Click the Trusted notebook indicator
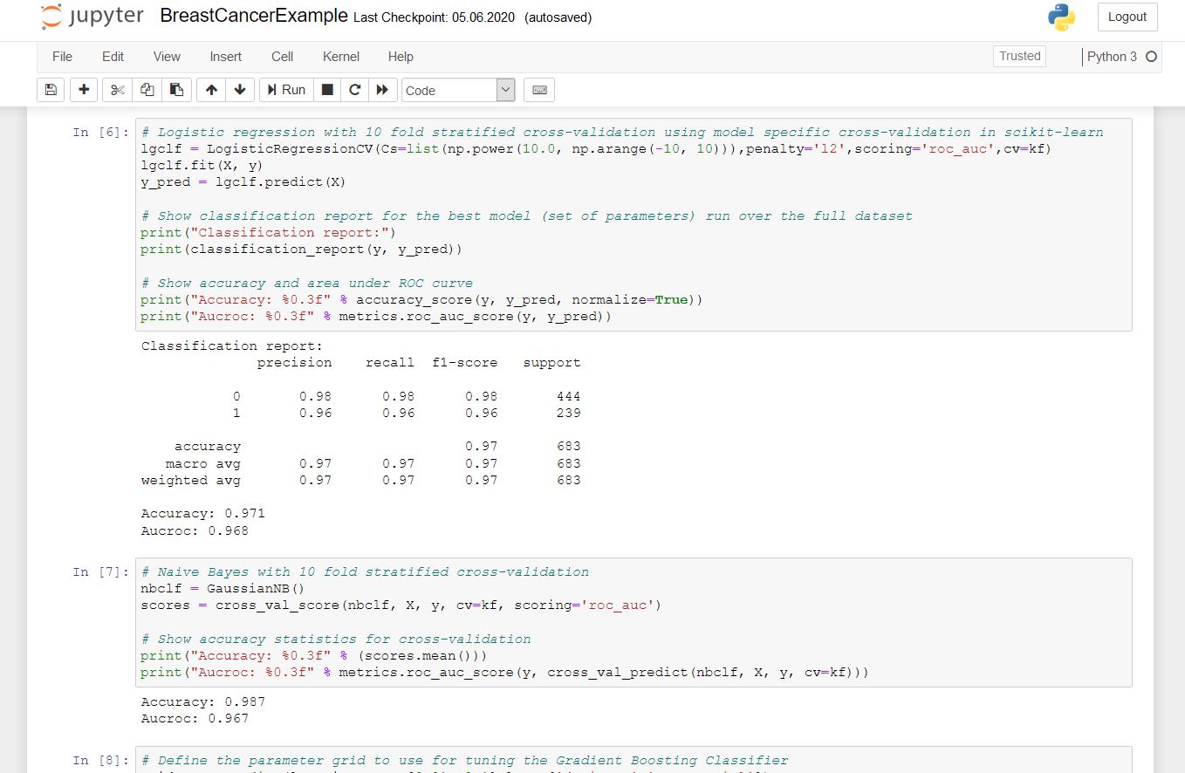The width and height of the screenshot is (1185, 773). (x=1020, y=56)
